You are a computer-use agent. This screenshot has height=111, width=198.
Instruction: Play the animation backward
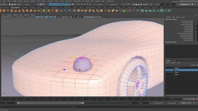click(192, 99)
